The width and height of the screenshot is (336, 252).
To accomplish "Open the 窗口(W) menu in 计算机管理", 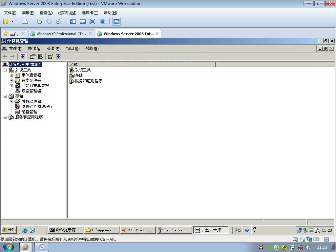I will pos(73,49).
